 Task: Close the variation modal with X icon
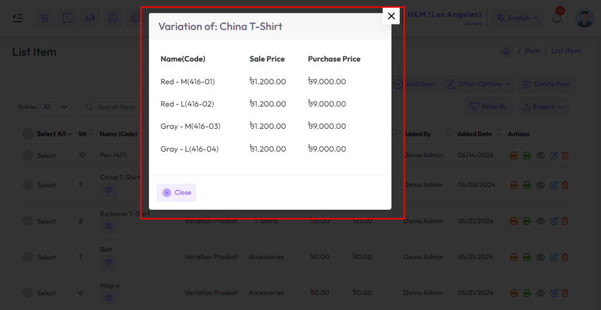point(391,16)
